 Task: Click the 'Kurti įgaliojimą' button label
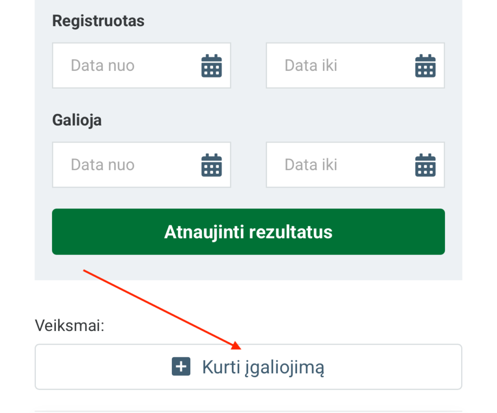tap(263, 367)
